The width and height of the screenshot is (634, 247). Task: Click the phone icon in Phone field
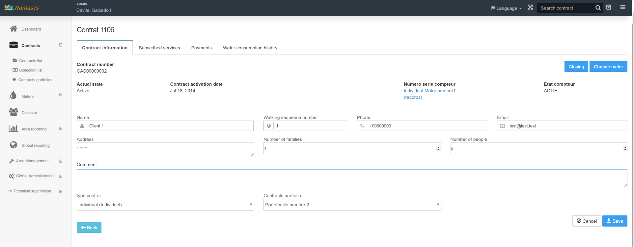click(362, 126)
